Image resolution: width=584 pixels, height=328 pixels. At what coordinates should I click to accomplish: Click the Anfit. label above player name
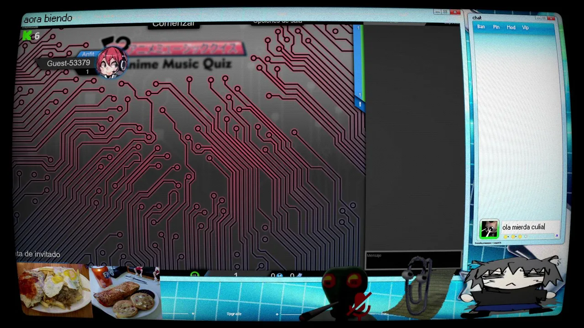(88, 54)
